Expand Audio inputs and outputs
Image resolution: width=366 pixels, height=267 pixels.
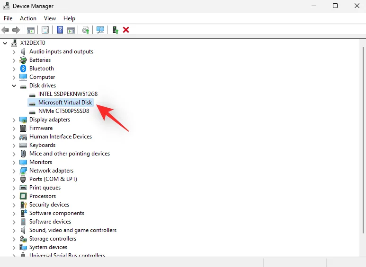[x=14, y=52]
